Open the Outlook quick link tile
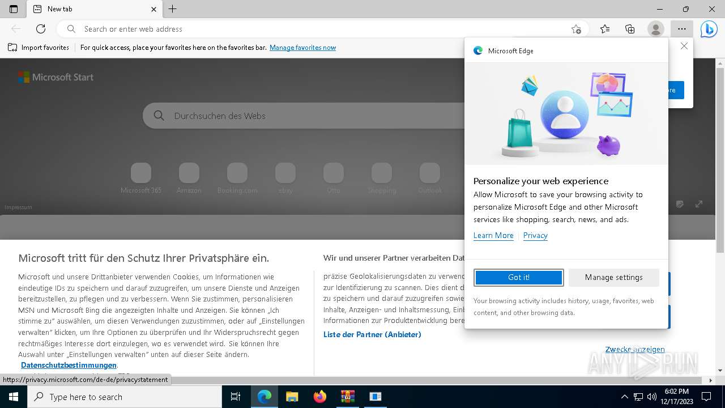 (430, 178)
